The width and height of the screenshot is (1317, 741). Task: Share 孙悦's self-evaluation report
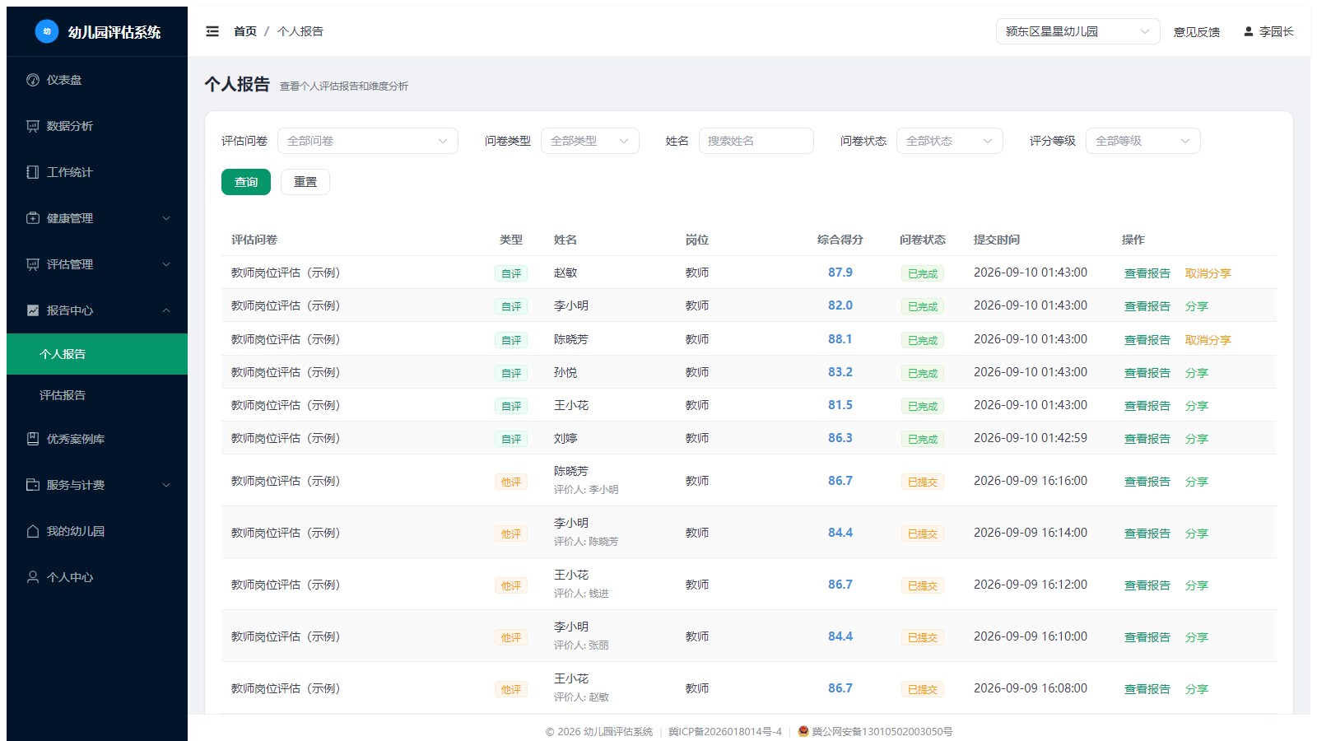tap(1197, 373)
